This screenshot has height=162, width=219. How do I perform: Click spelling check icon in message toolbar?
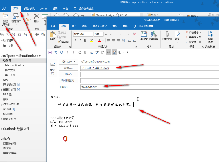click(x=97, y=52)
